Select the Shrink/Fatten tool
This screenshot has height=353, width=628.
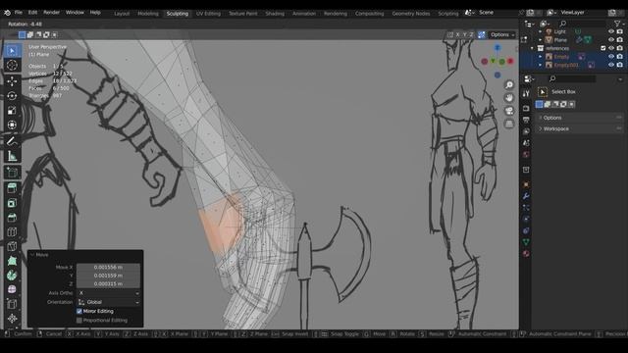pos(12,319)
